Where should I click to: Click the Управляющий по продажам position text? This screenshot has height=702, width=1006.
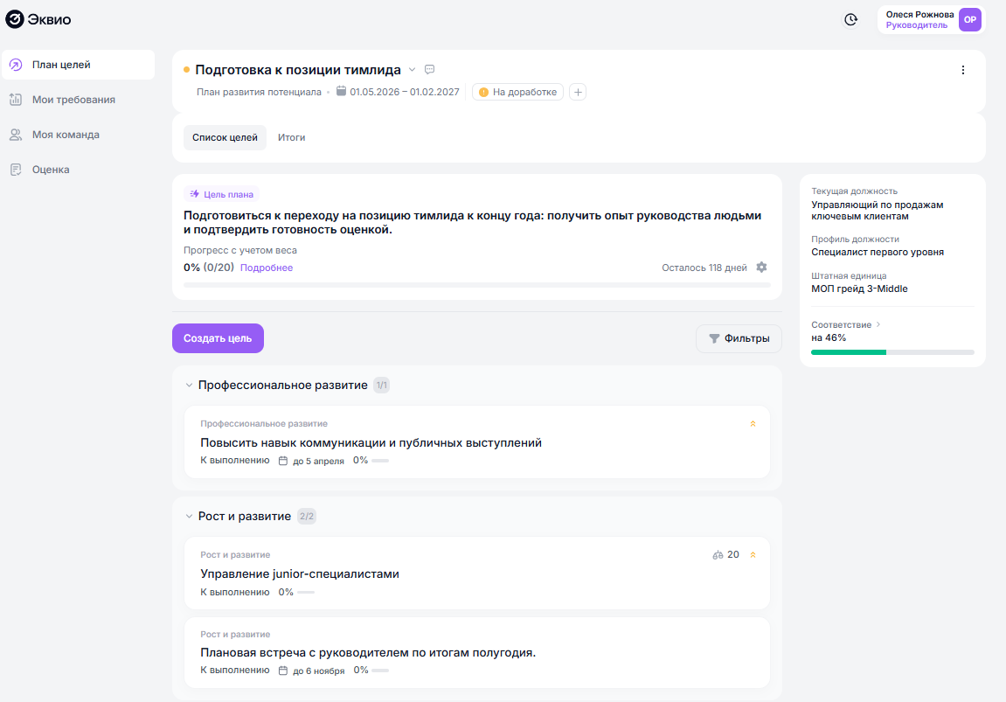[x=877, y=211]
